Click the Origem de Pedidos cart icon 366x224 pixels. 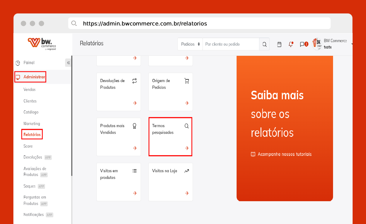tap(187, 81)
